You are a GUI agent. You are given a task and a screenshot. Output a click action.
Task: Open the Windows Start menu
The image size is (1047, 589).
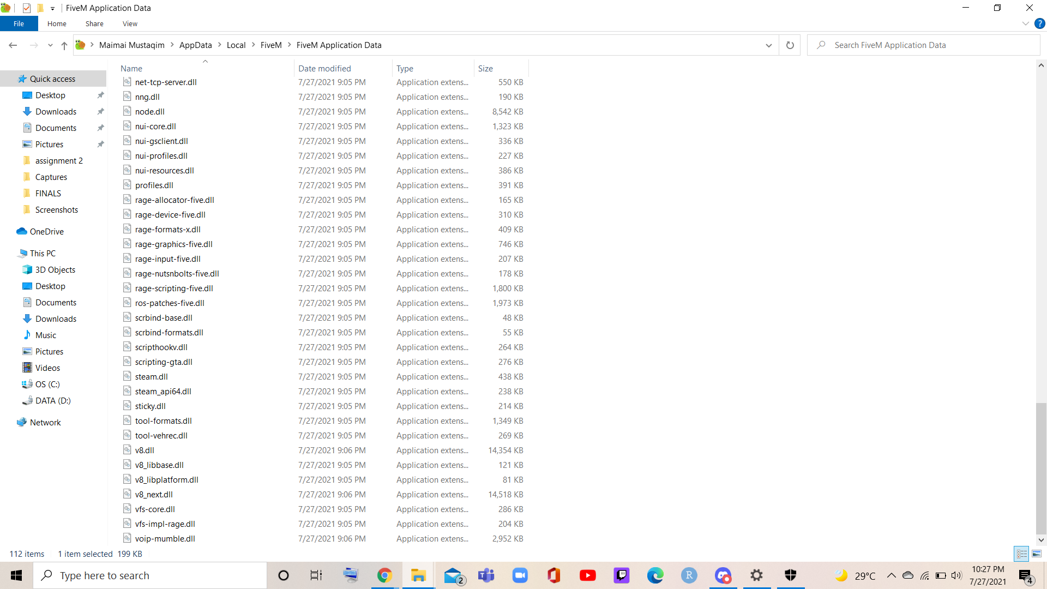(16, 575)
